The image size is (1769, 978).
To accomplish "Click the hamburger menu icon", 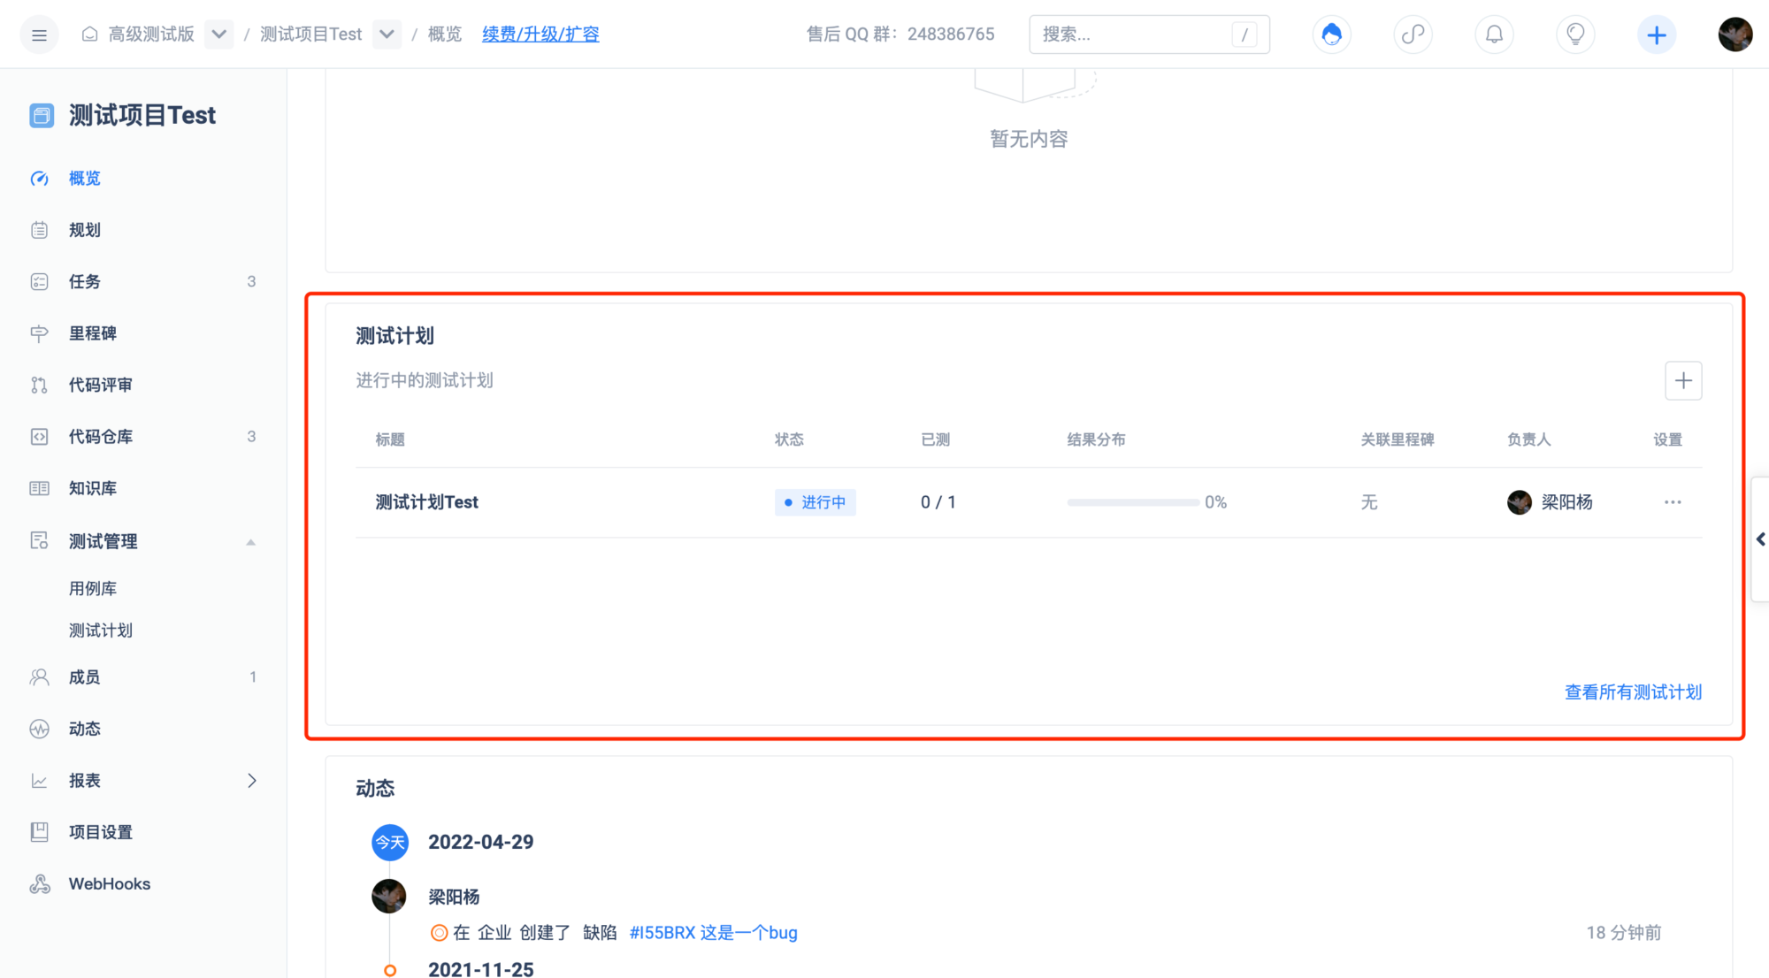I will pyautogui.click(x=39, y=34).
